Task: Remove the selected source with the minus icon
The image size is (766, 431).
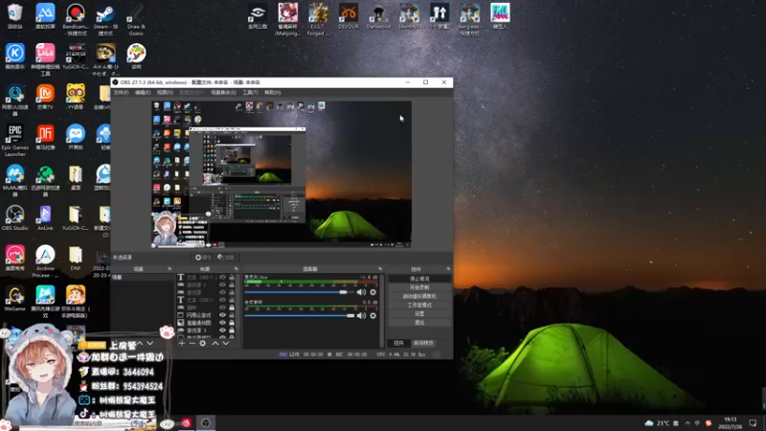Action: pyautogui.click(x=192, y=344)
